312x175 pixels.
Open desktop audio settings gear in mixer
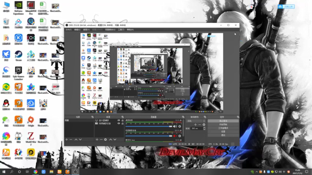pos(180,126)
